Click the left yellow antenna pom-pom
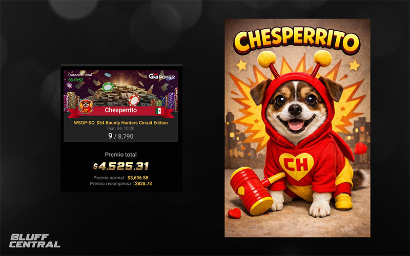 266,58
